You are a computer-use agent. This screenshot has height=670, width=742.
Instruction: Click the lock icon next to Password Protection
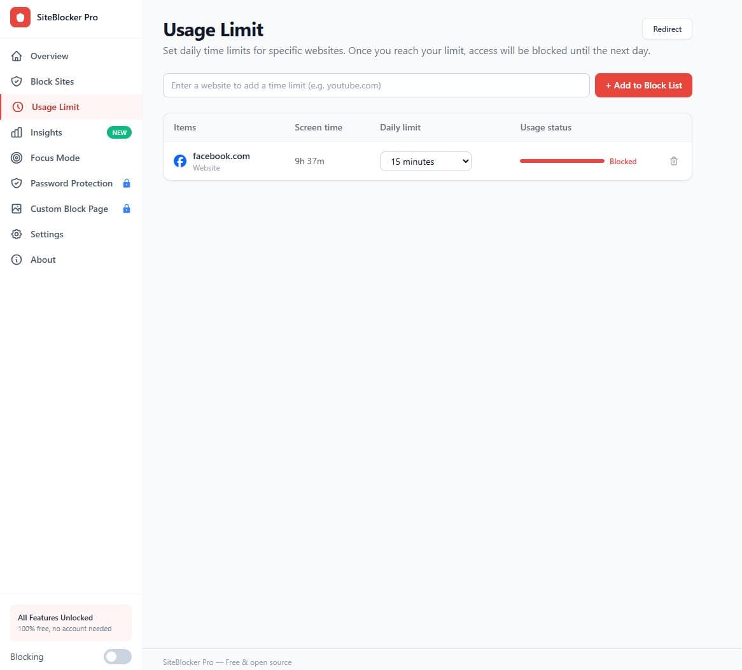(127, 183)
